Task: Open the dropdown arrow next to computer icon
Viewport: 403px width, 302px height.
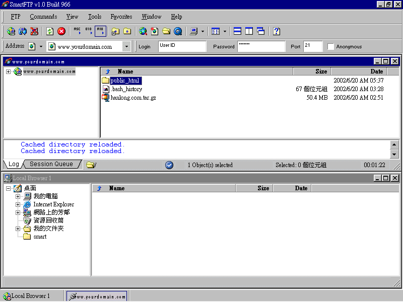Action: click(x=203, y=31)
